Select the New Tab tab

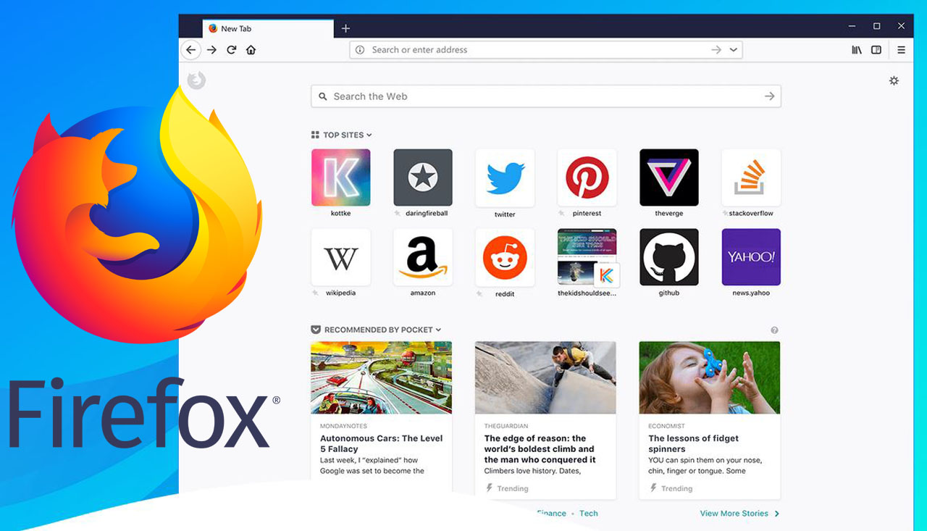(269, 28)
